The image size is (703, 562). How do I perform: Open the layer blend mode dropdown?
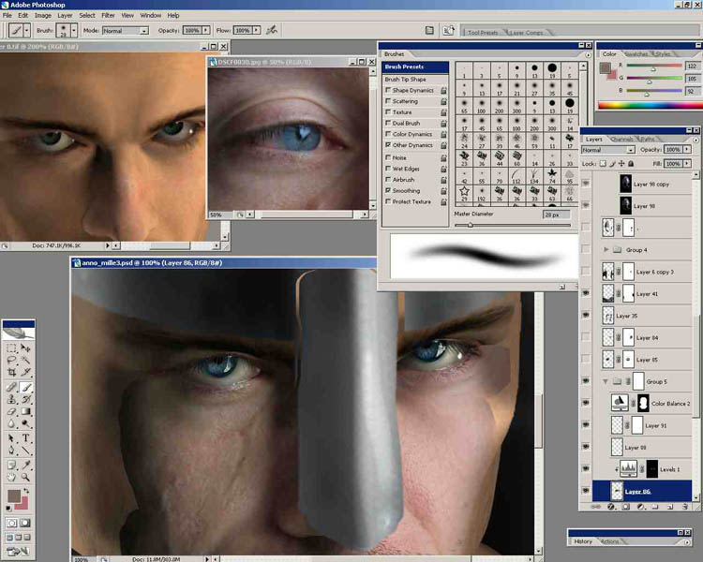[x=607, y=150]
